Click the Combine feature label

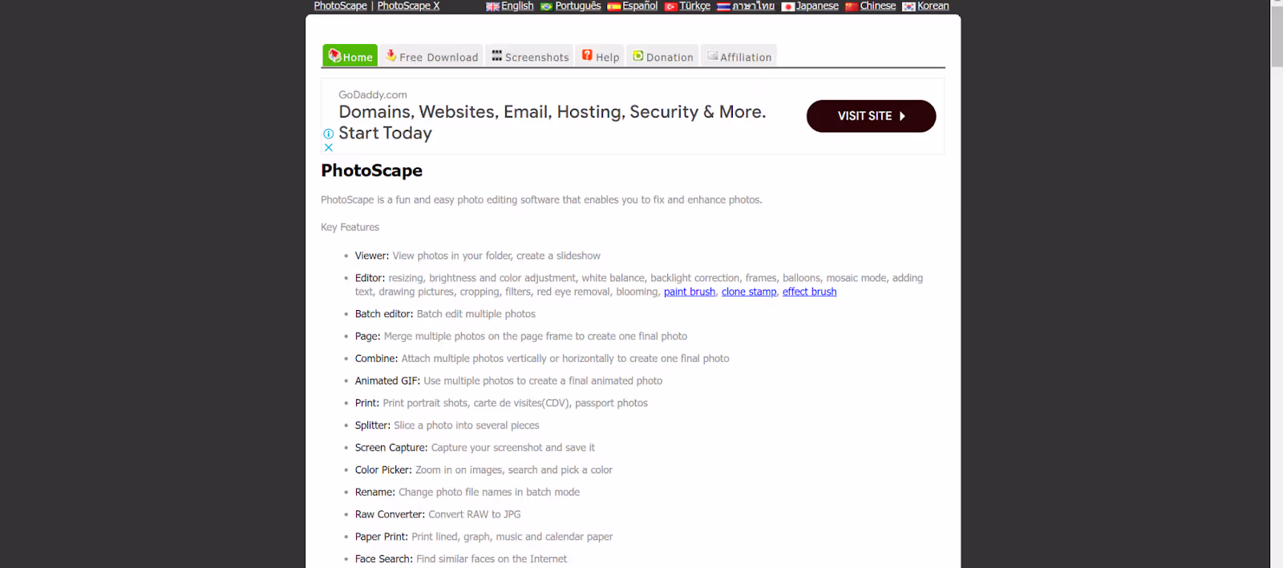pos(377,359)
